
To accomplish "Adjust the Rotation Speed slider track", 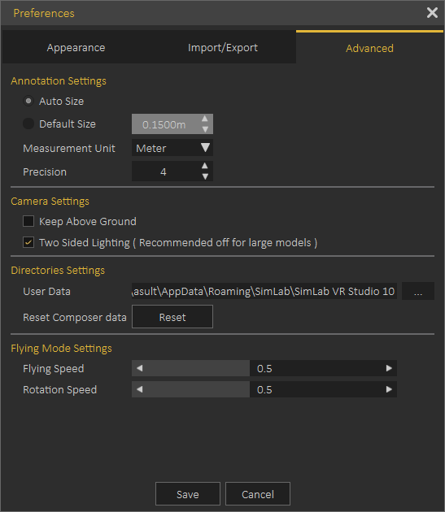I will click(x=264, y=389).
